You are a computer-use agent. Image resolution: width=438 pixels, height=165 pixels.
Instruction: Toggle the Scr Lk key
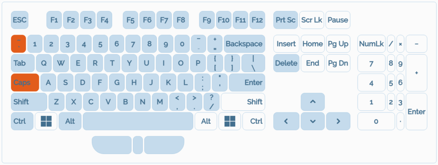point(312,20)
